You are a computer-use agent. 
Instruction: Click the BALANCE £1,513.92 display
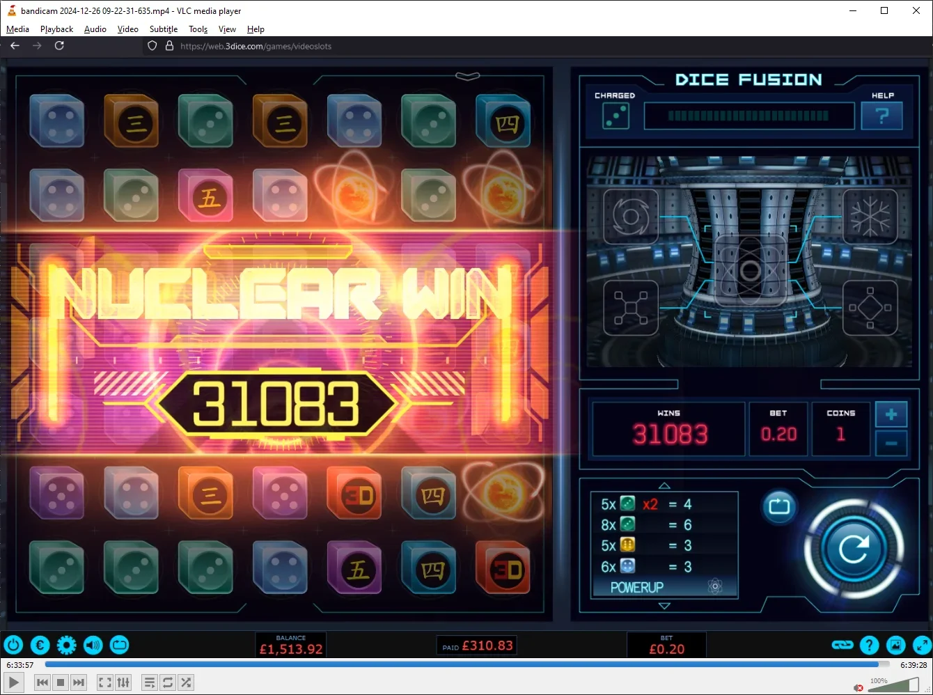point(291,645)
